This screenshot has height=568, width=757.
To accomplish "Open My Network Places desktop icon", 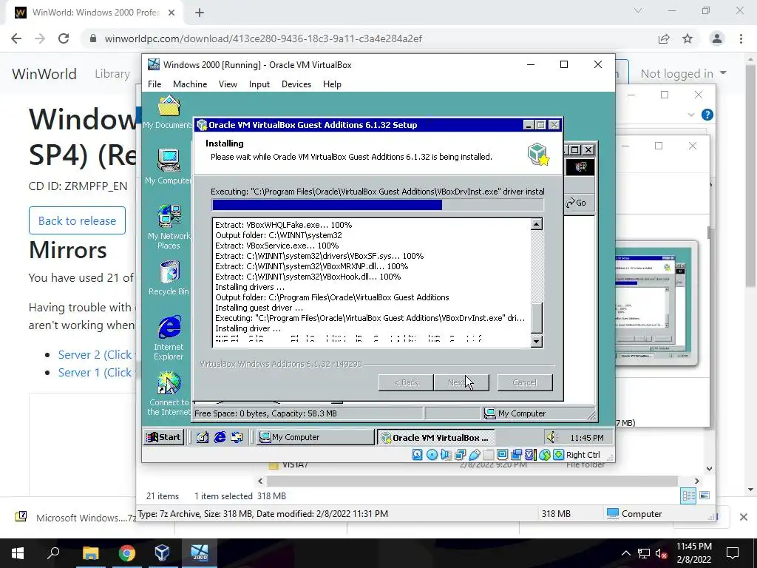I will (169, 226).
